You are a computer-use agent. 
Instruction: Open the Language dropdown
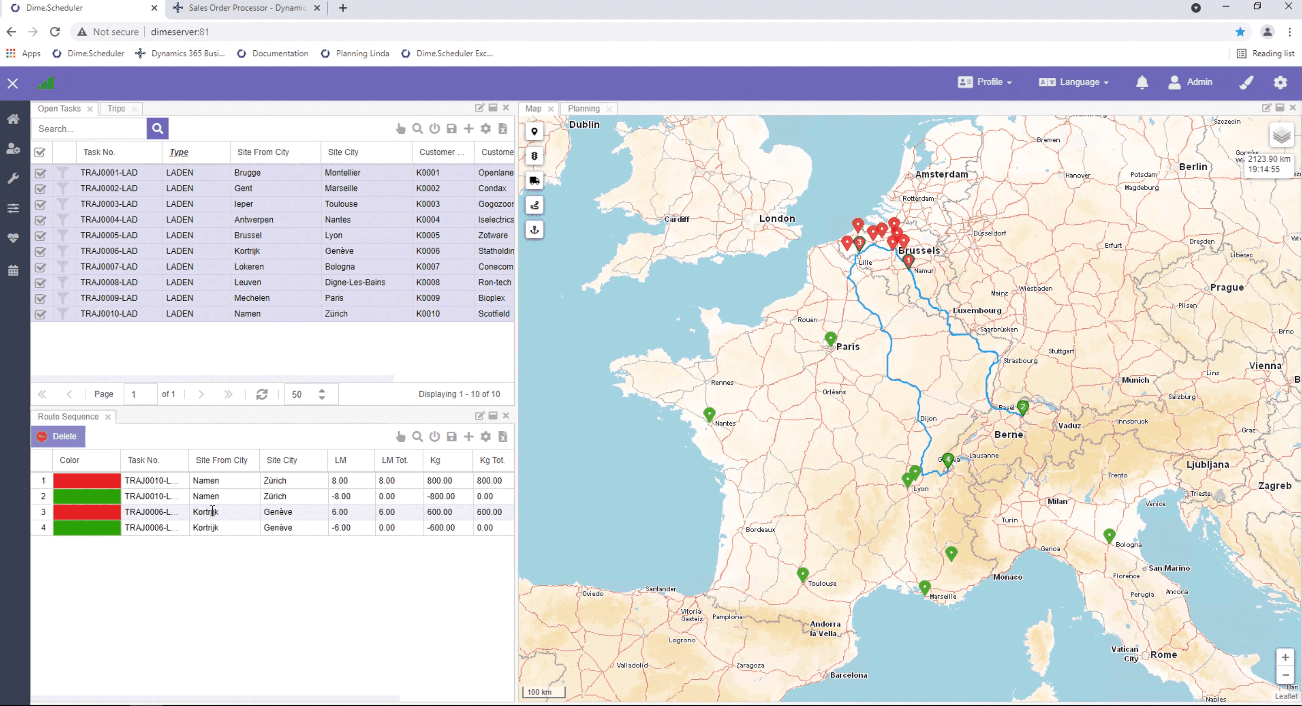[x=1074, y=82]
